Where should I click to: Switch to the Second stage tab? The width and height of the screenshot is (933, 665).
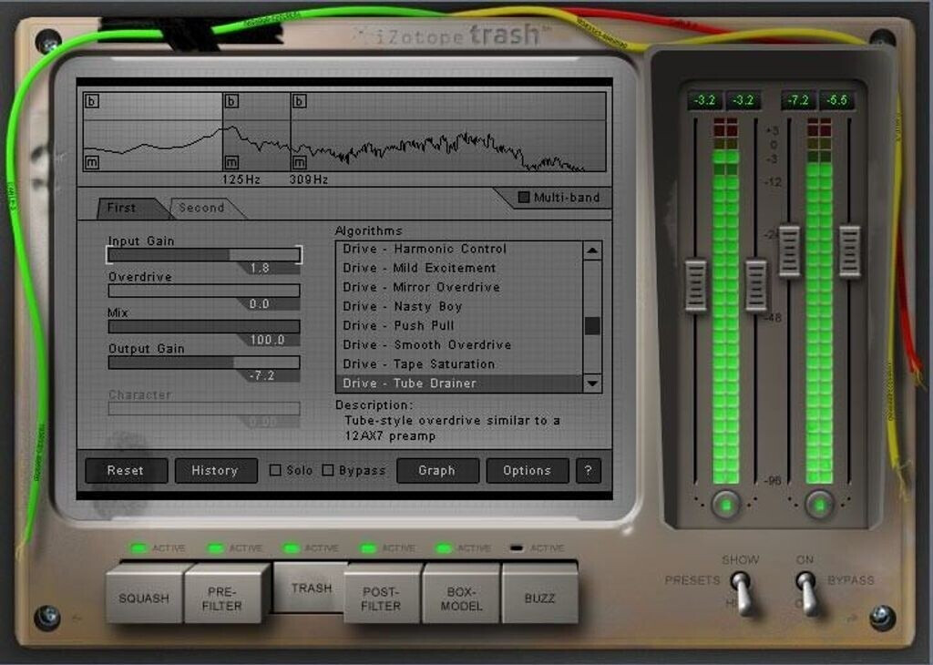pyautogui.click(x=202, y=208)
